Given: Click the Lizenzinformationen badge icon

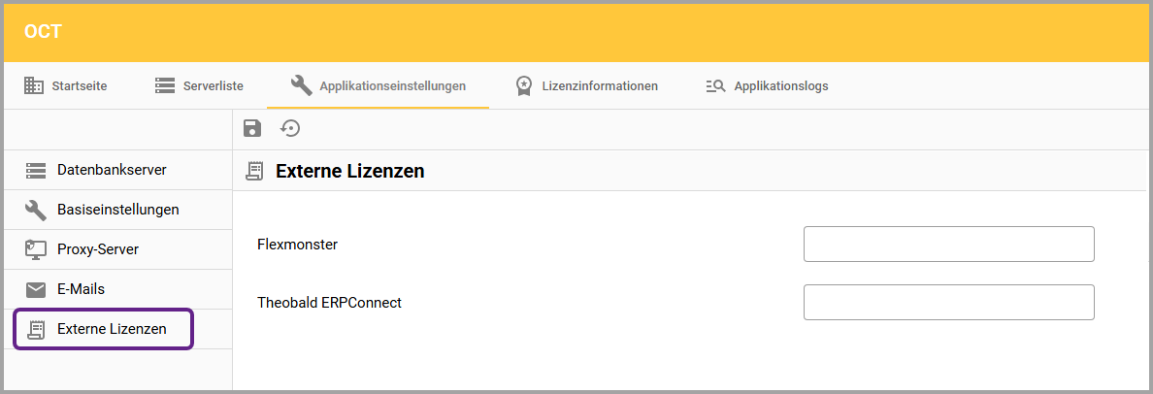Looking at the screenshot, I should point(524,85).
